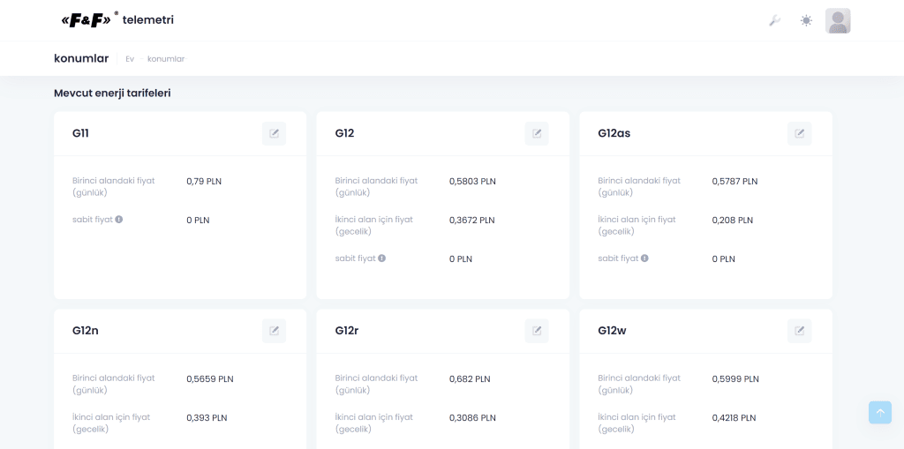This screenshot has width=904, height=449.
Task: Show G12 sabit fiyat info icon
Action: tap(381, 258)
